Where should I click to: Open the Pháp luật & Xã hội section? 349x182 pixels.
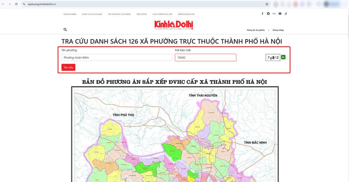[x=92, y=14]
